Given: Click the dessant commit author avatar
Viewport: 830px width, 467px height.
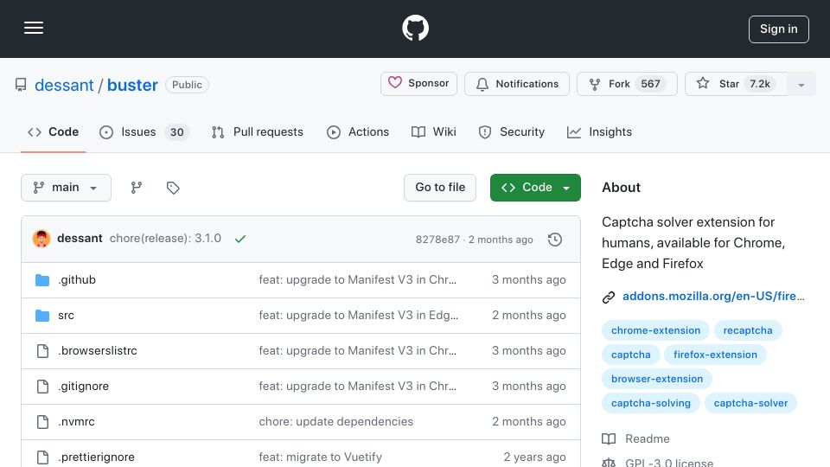Looking at the screenshot, I should pos(41,239).
